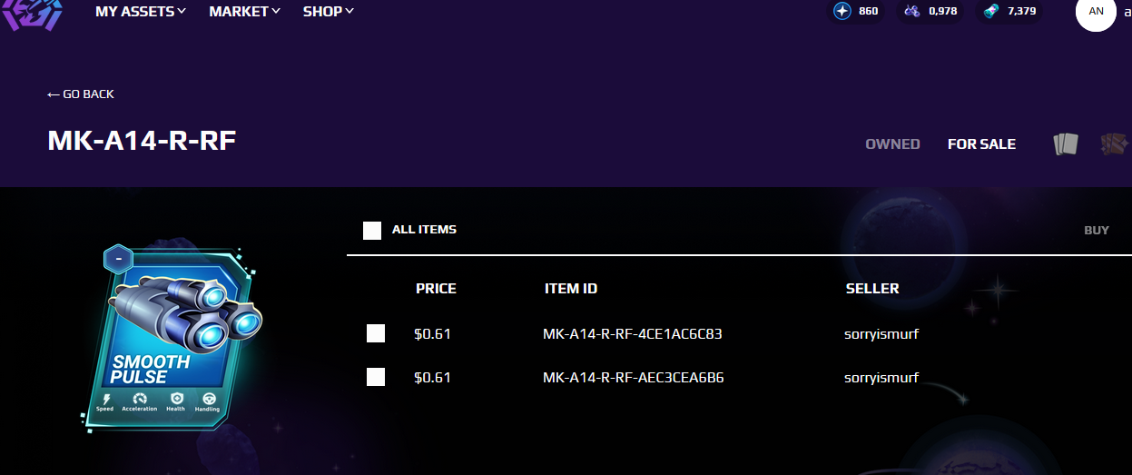The height and width of the screenshot is (475, 1132).
Task: Click the blue star currency icon
Action: tap(842, 12)
